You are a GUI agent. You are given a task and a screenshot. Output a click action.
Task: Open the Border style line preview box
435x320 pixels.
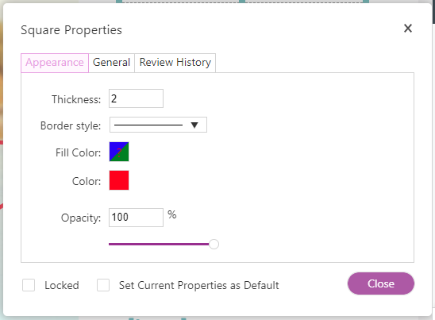158,125
